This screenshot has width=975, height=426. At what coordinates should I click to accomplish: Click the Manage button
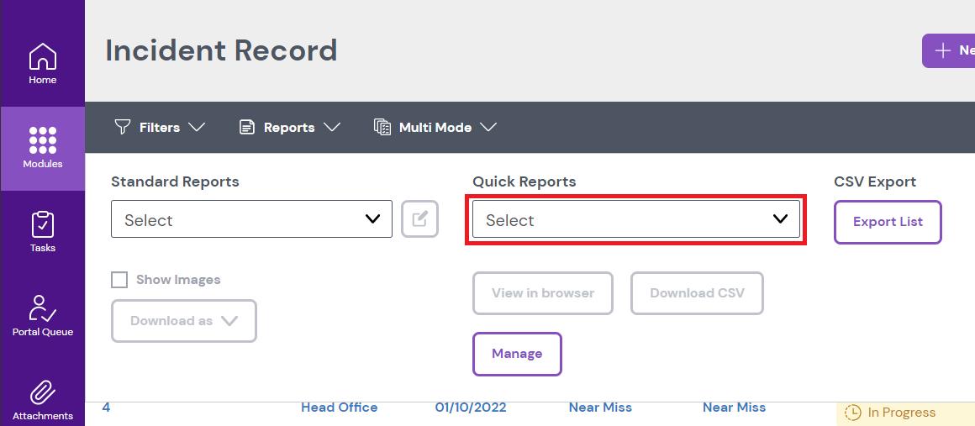tap(517, 354)
